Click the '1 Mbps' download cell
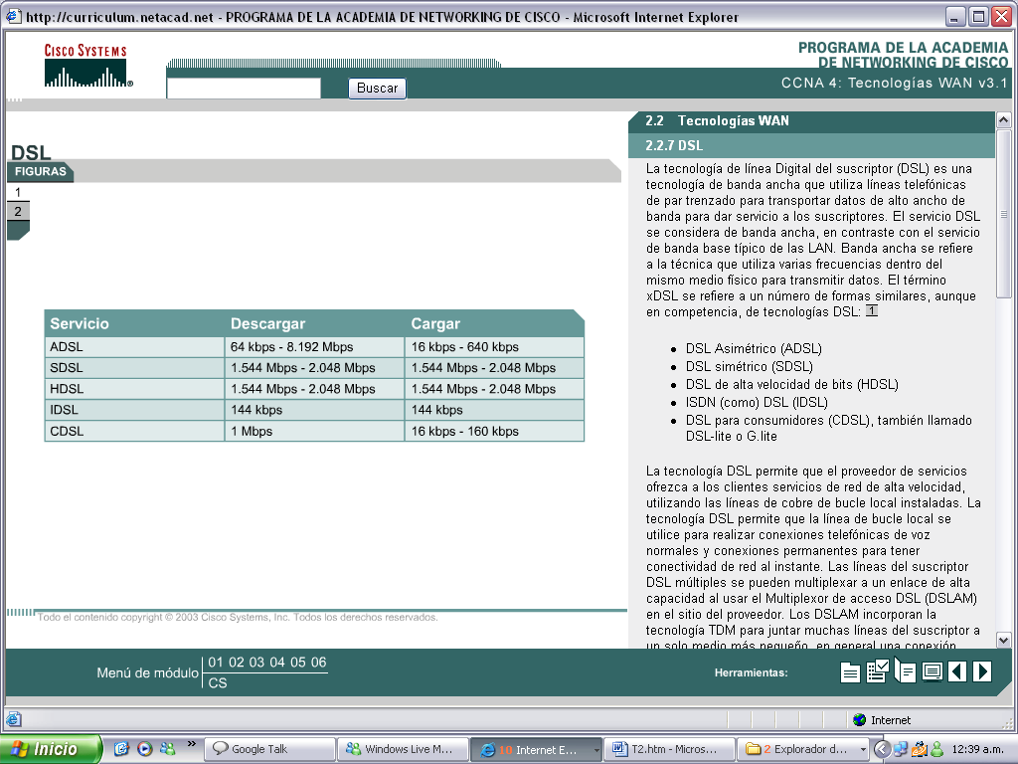This screenshot has width=1018, height=764. 315,432
